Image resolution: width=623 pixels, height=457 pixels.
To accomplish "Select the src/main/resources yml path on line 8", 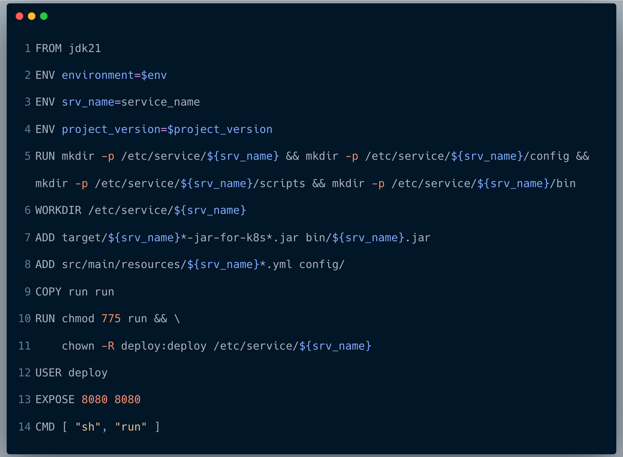I will pyautogui.click(x=176, y=264).
